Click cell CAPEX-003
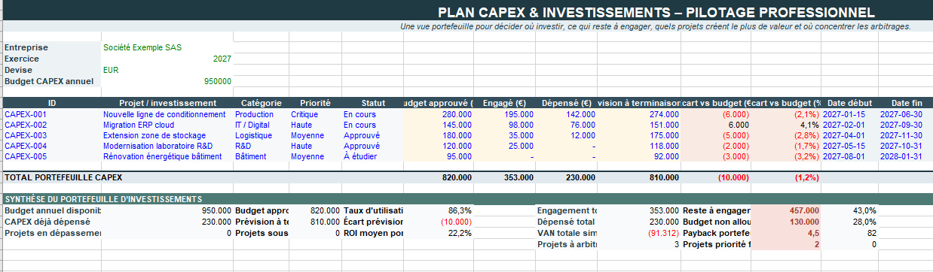Image resolution: width=933 pixels, height=272 pixels. [52, 135]
